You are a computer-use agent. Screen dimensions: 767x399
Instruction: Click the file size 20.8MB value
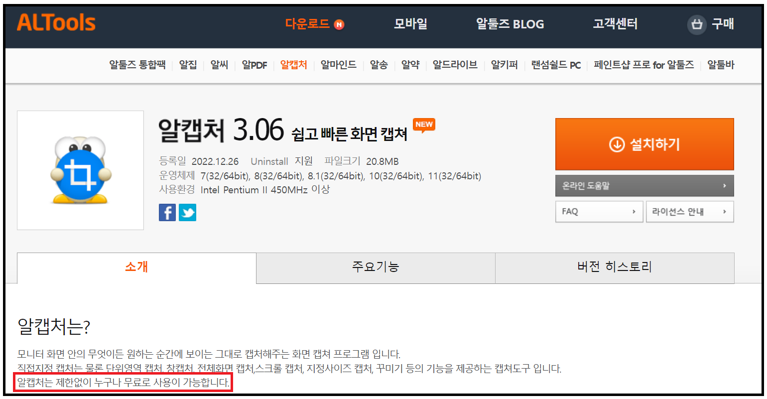click(x=383, y=161)
